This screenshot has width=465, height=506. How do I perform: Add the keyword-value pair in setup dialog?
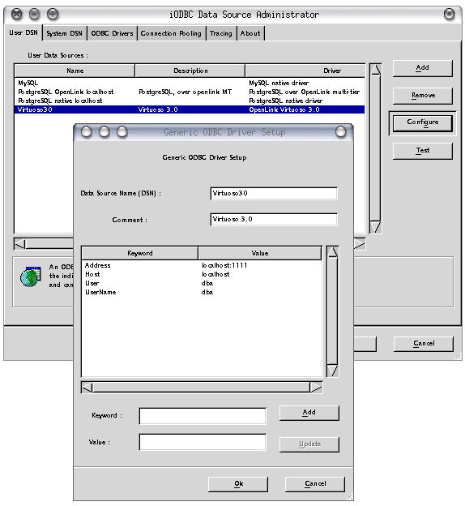tap(309, 413)
